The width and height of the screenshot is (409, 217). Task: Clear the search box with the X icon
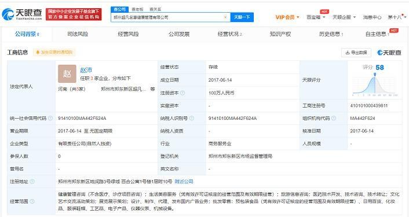225,17
